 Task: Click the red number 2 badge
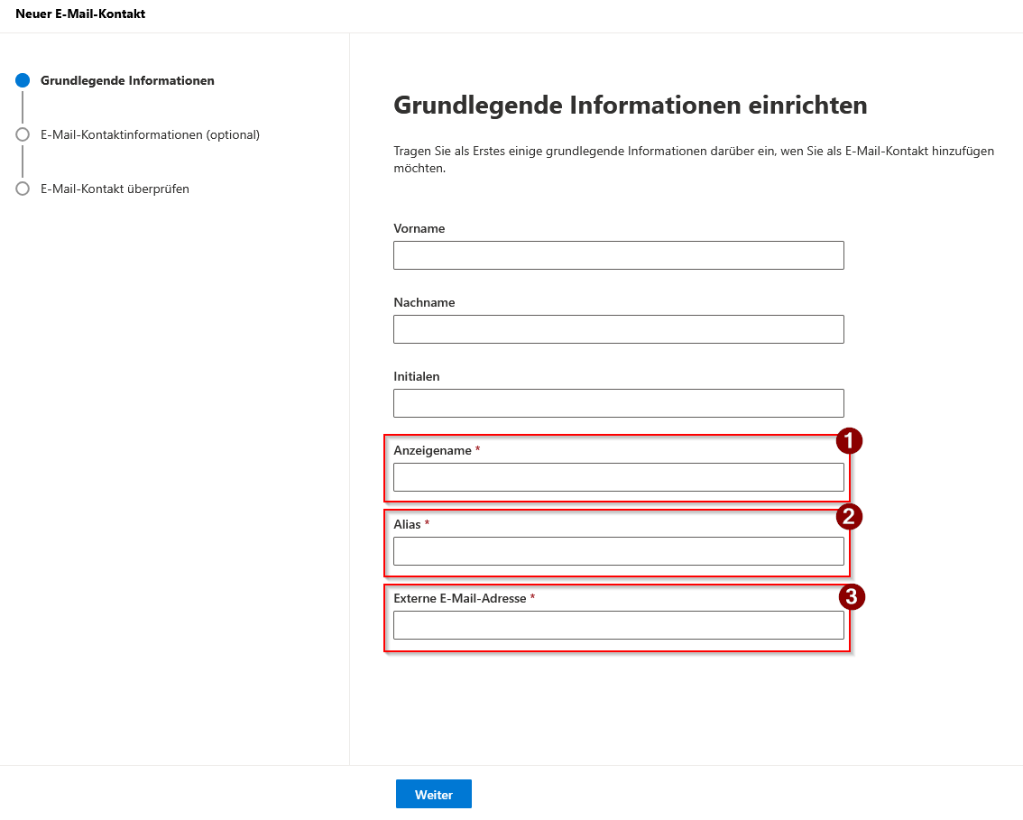849,516
